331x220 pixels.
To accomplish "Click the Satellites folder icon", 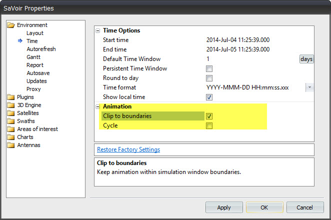I will point(11,113).
